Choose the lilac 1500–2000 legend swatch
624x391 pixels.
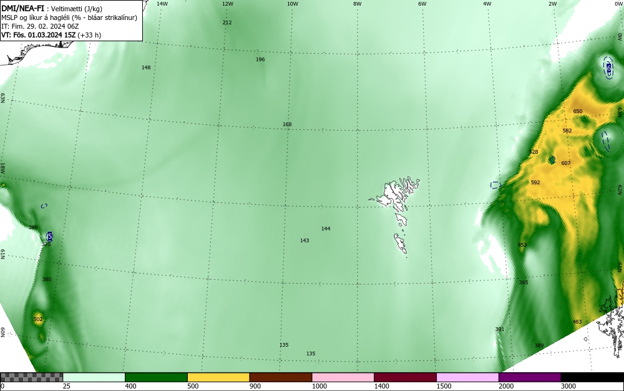[x=467, y=377]
